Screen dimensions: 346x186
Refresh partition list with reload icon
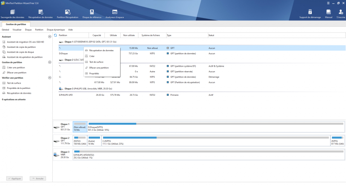[55, 35]
